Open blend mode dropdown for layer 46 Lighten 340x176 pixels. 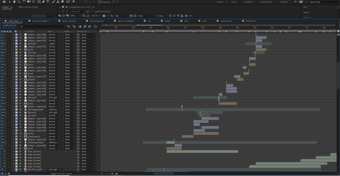click(54, 44)
